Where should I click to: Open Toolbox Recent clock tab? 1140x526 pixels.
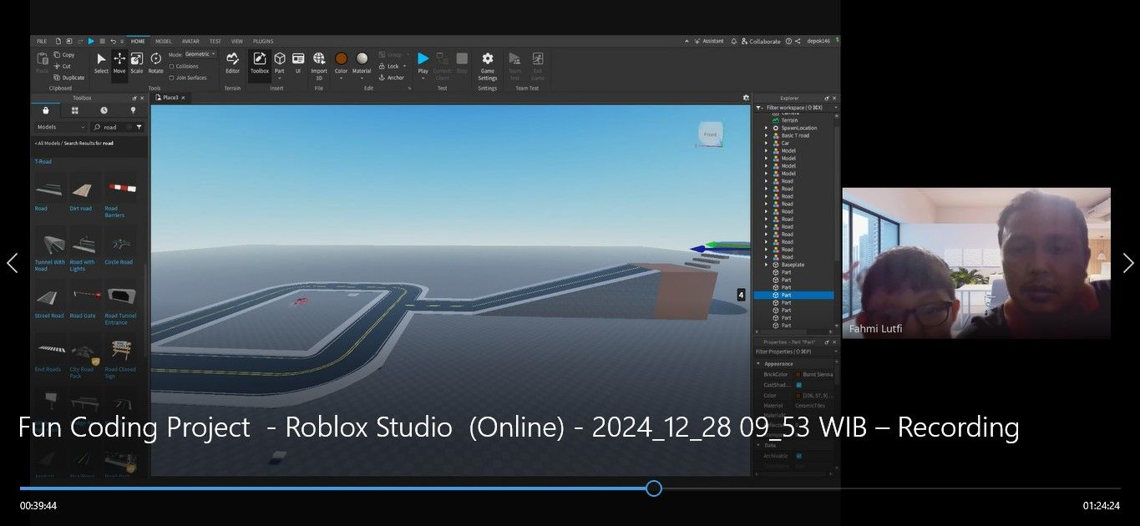point(104,109)
